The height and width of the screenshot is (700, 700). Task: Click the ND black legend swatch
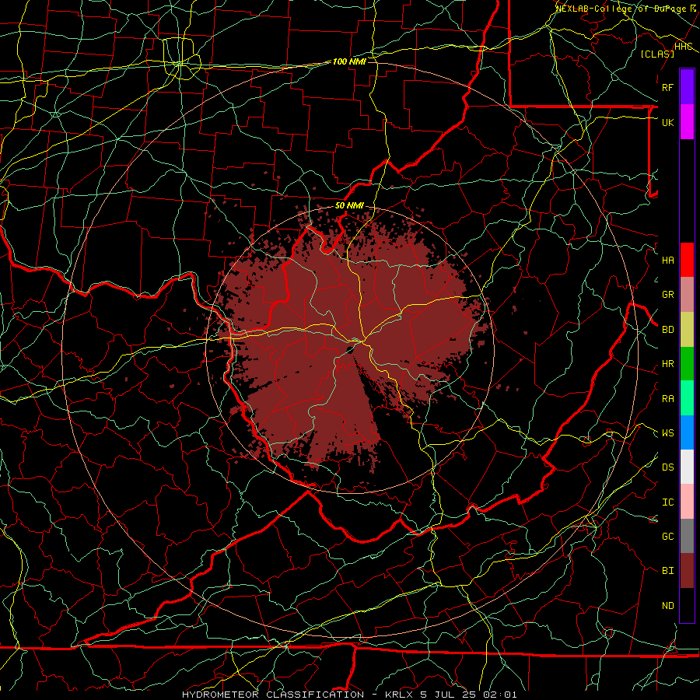(687, 605)
